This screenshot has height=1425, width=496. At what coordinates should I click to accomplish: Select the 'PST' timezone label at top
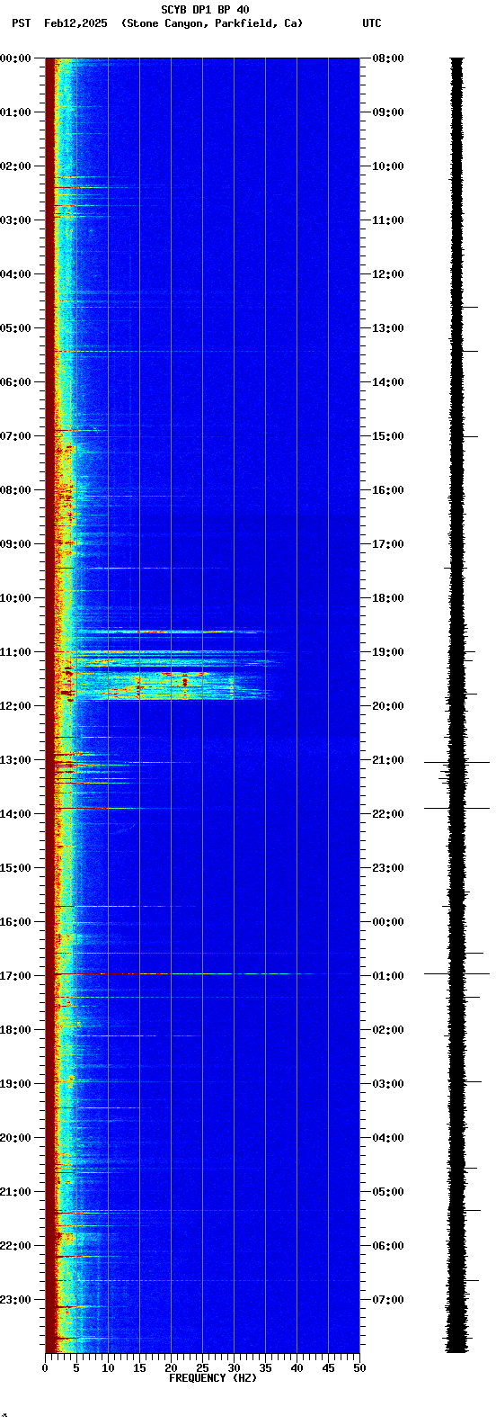click(21, 23)
